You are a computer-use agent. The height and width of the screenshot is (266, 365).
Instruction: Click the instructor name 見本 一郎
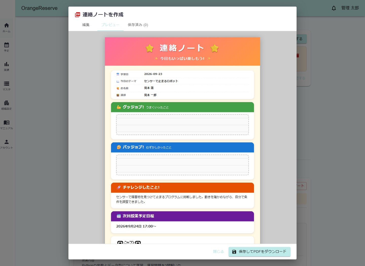click(150, 95)
